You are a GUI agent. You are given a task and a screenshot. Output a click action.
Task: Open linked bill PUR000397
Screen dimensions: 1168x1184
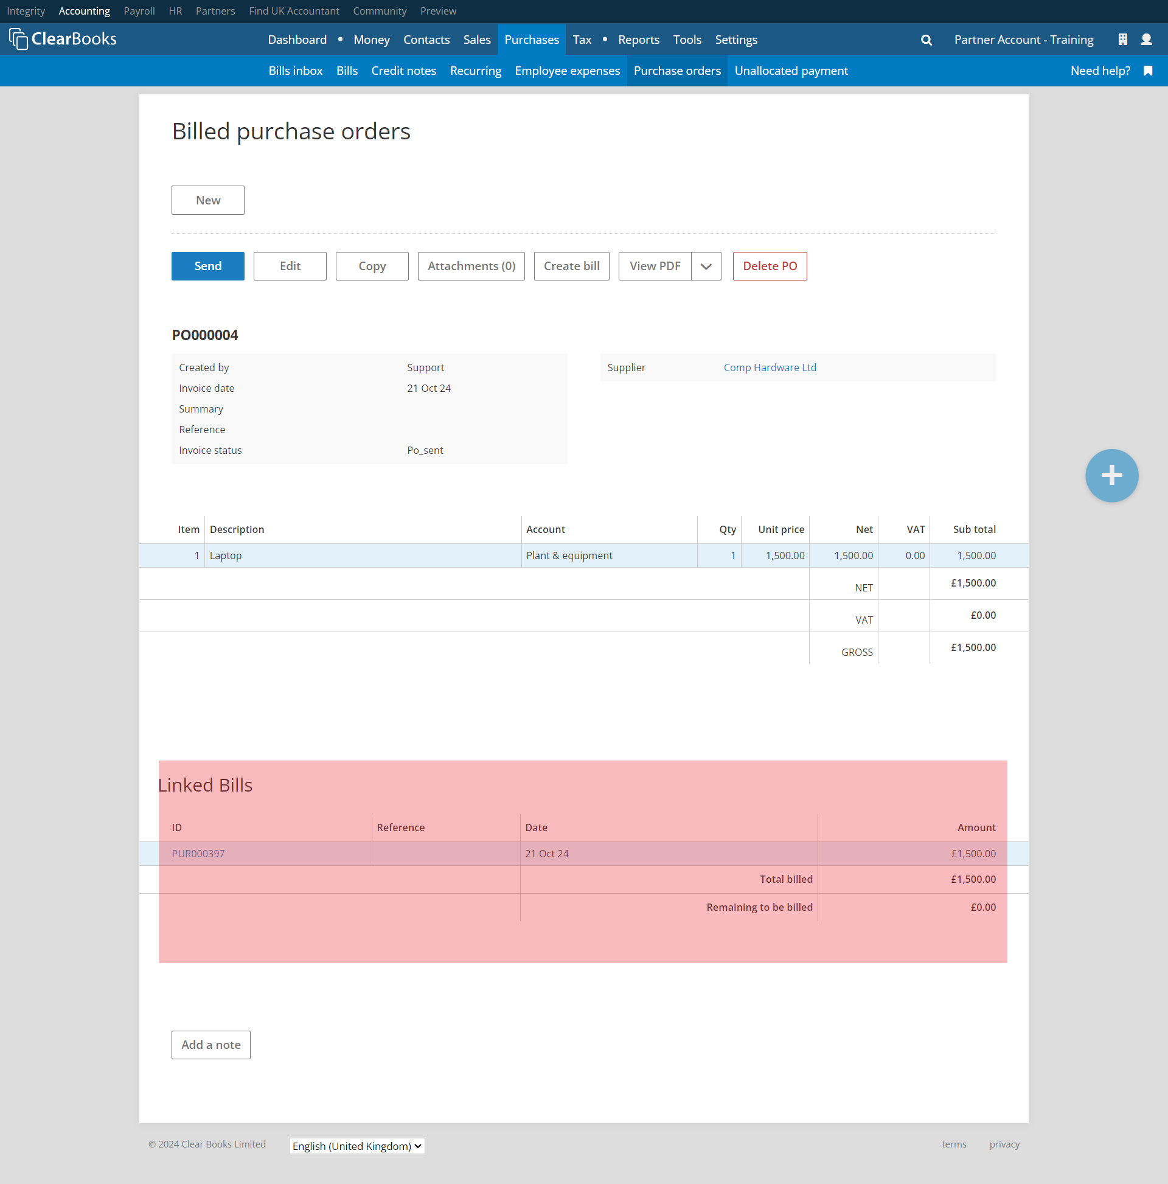point(198,853)
